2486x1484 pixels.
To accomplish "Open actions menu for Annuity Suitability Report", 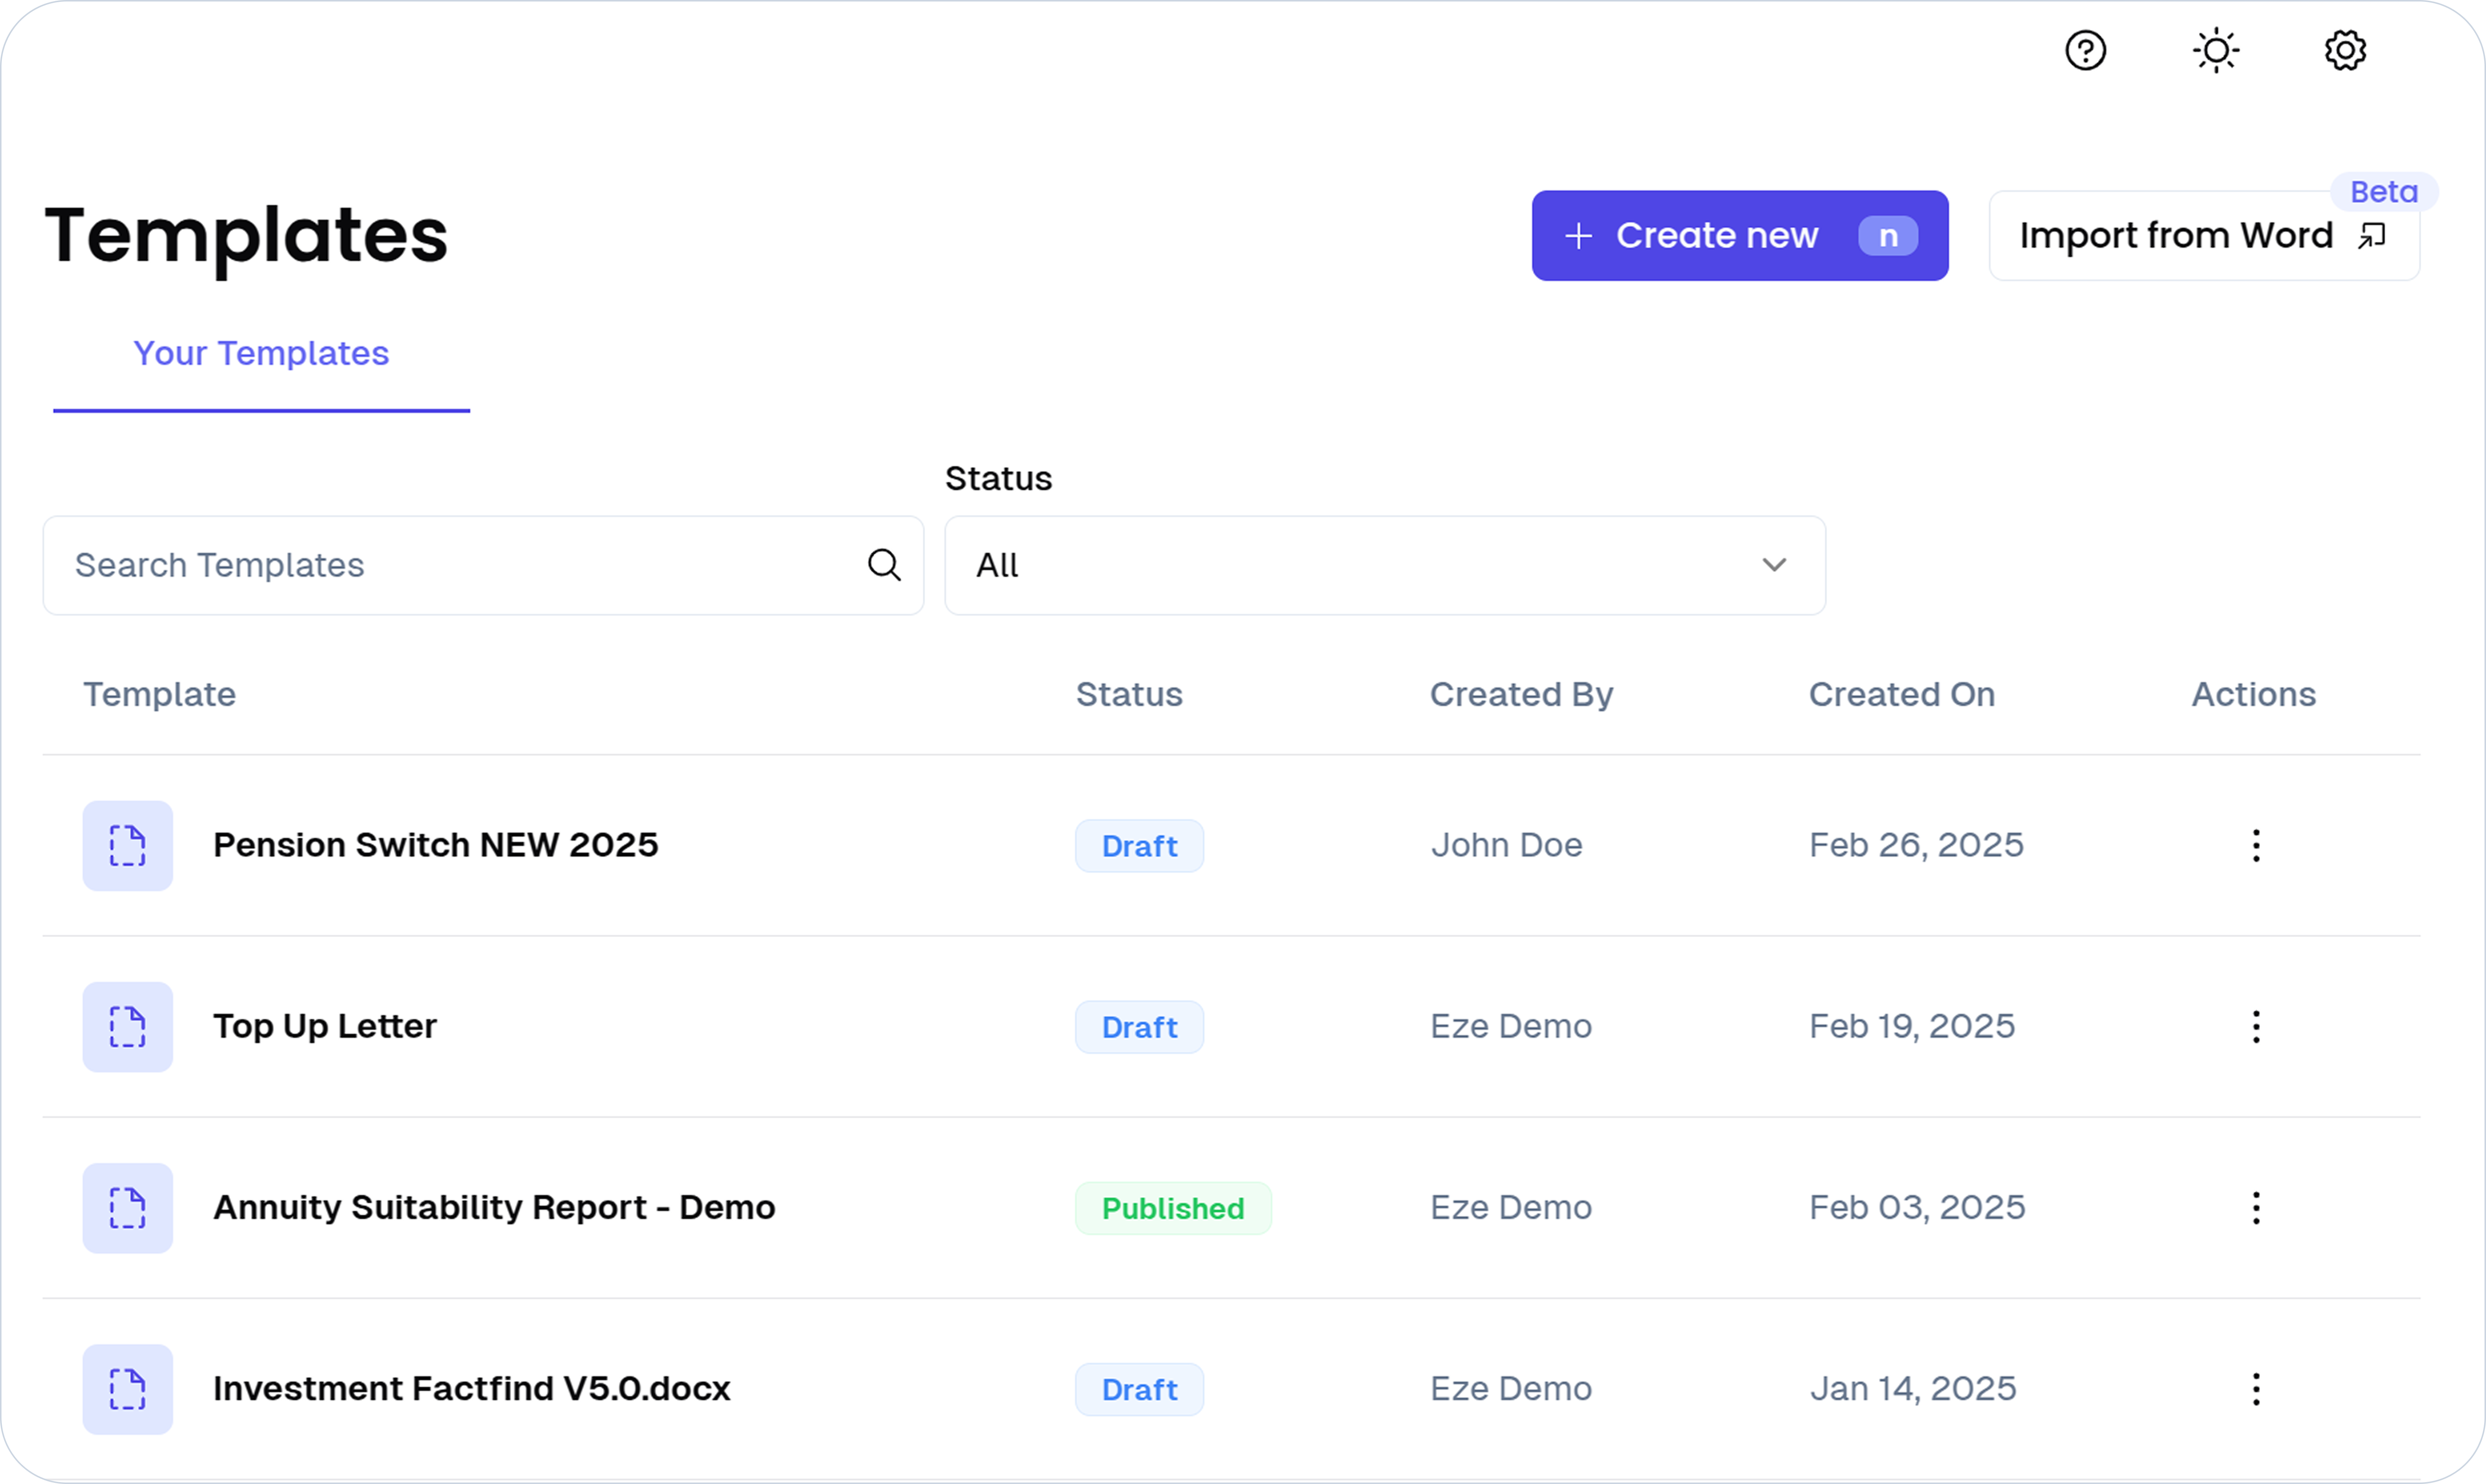I will [x=2256, y=1208].
